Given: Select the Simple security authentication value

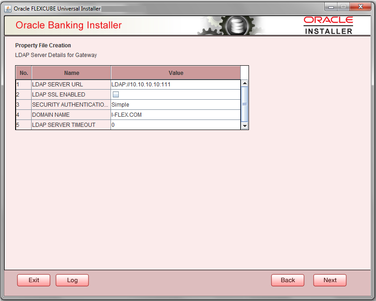Looking at the screenshot, I should click(x=176, y=105).
